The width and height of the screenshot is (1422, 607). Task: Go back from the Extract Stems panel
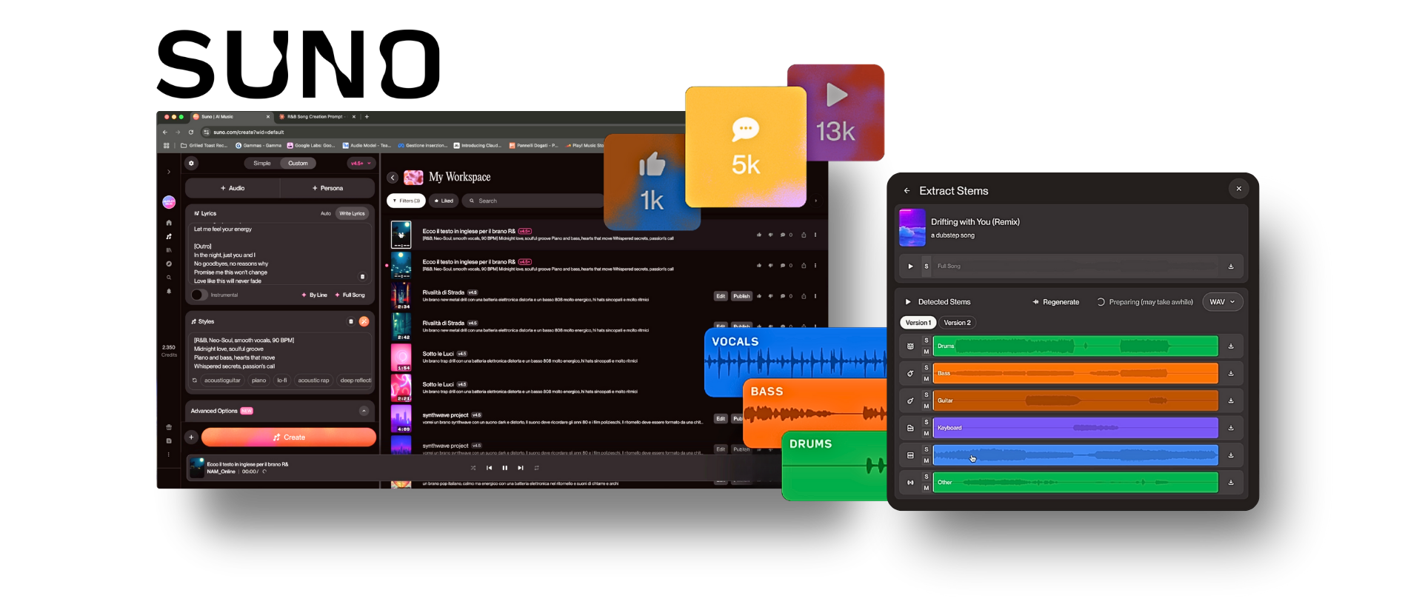[907, 191]
